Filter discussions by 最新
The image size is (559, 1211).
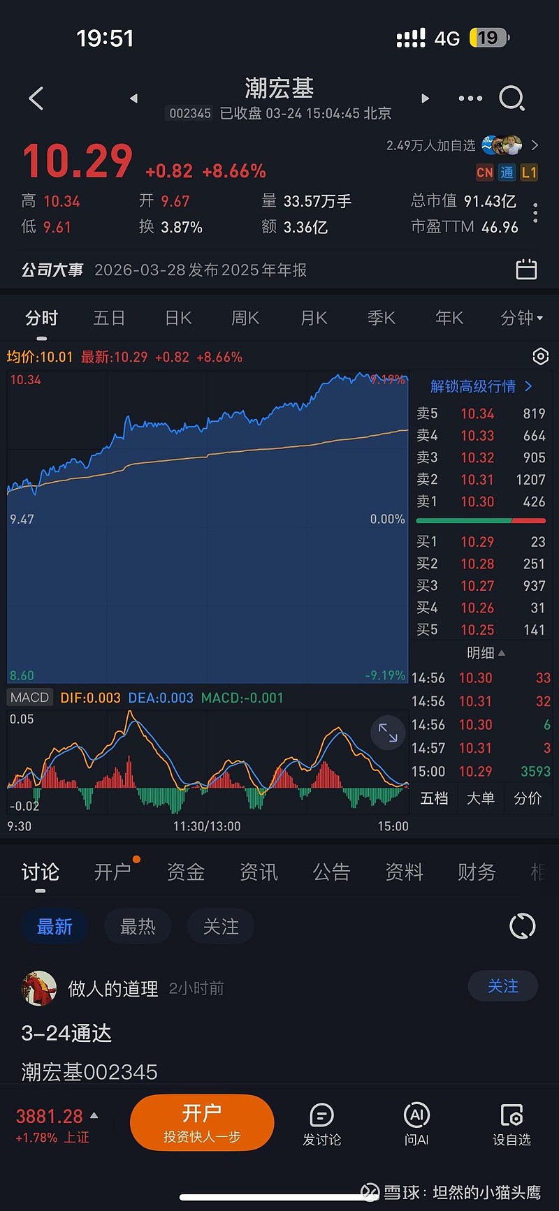pyautogui.click(x=55, y=927)
